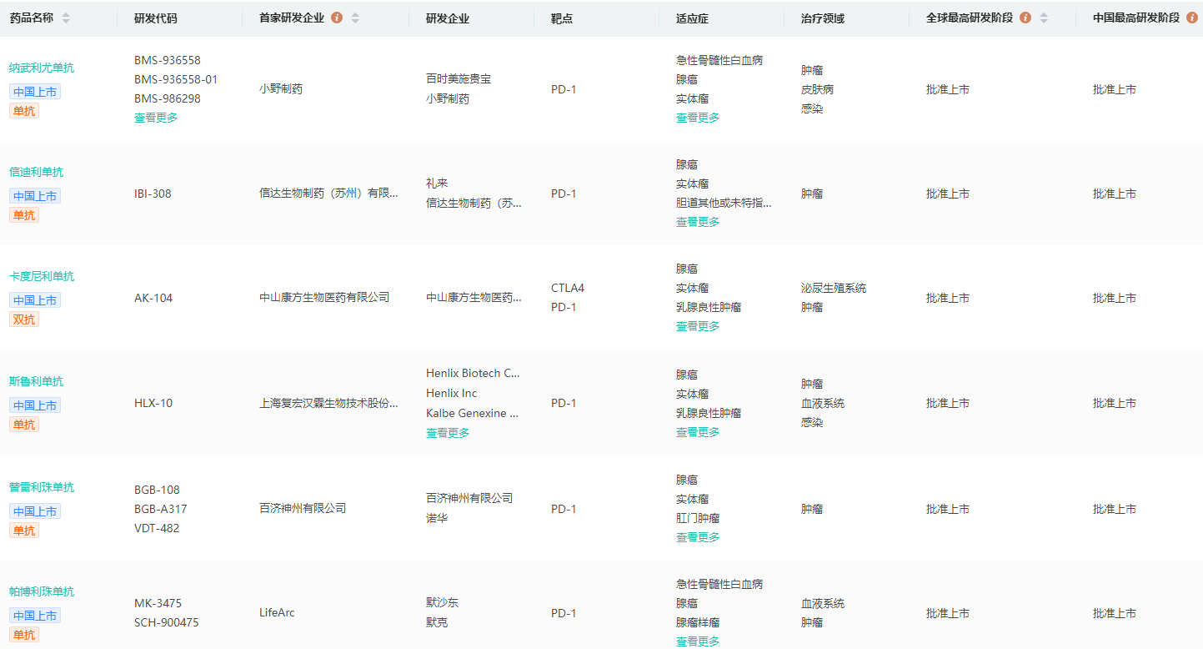Click the sort arrows beside 首家研发企业
This screenshot has width=1203, height=649.
tap(355, 18)
